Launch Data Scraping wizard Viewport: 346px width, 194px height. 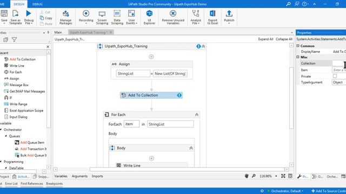coord(117,17)
